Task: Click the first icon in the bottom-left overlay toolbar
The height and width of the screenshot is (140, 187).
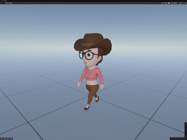Action: click(x=2, y=139)
